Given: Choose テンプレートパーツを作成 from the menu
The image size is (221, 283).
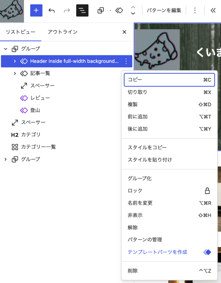Looking at the screenshot, I should click(x=169, y=252).
